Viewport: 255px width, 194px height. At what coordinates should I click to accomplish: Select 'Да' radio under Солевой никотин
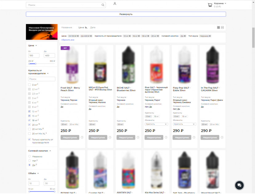point(30,165)
